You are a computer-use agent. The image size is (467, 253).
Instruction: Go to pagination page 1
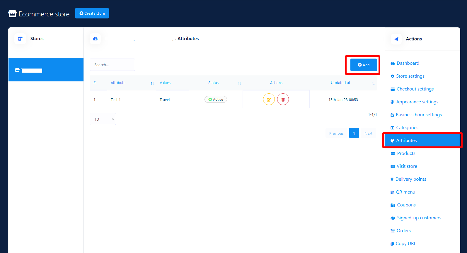click(x=354, y=133)
